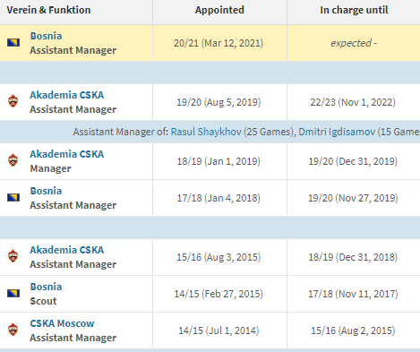Open Bosnia link in Scout row
Image resolution: width=420 pixels, height=352 pixels.
click(46, 287)
